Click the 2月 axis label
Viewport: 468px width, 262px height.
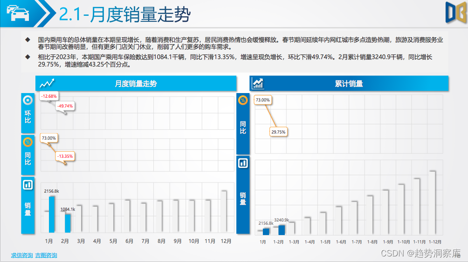(65, 241)
